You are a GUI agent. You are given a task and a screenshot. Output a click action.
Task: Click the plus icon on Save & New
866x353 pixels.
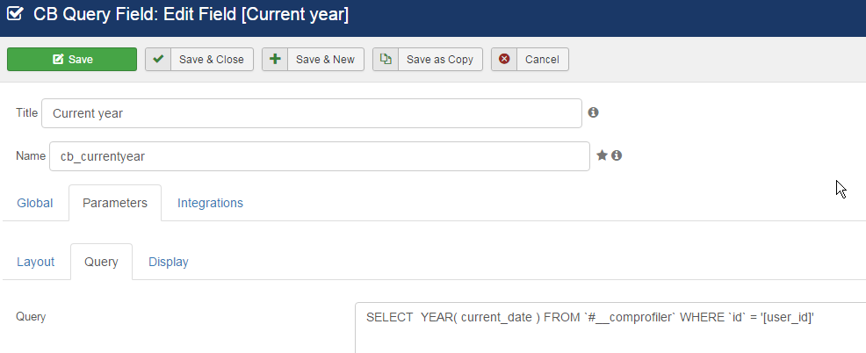[x=275, y=59]
